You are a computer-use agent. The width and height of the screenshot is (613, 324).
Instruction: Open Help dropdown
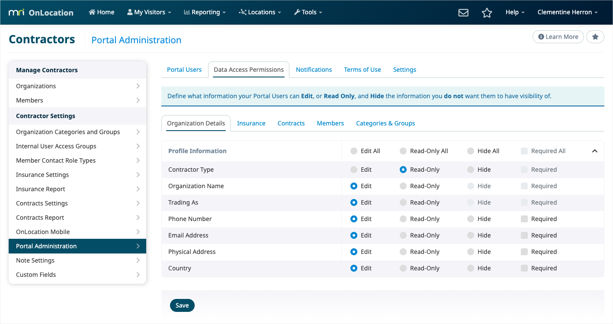click(x=515, y=12)
